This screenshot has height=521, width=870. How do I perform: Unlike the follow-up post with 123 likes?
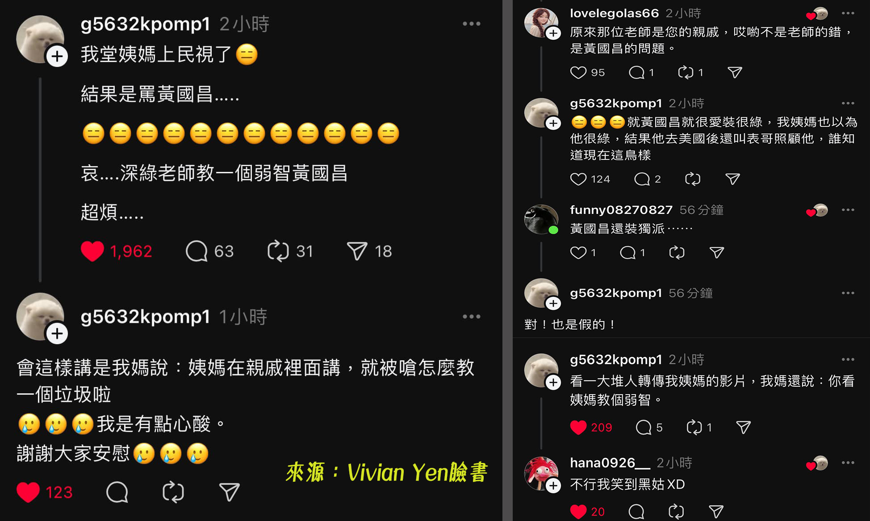pos(28,492)
